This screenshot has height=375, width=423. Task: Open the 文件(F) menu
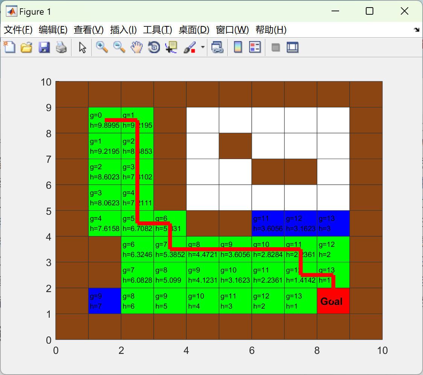[x=18, y=30]
